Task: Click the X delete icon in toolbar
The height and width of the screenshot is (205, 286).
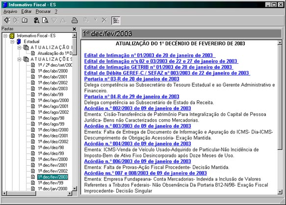Action: 104,20
